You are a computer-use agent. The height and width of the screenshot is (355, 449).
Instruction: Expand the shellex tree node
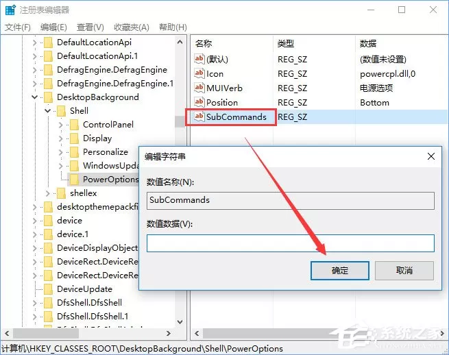[x=48, y=193]
